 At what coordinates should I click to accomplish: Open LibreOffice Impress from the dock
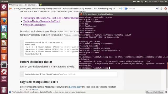click(4, 43)
